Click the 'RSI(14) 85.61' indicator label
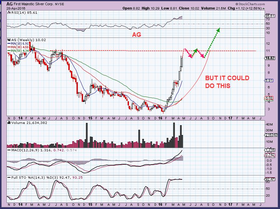 click(x=24, y=12)
